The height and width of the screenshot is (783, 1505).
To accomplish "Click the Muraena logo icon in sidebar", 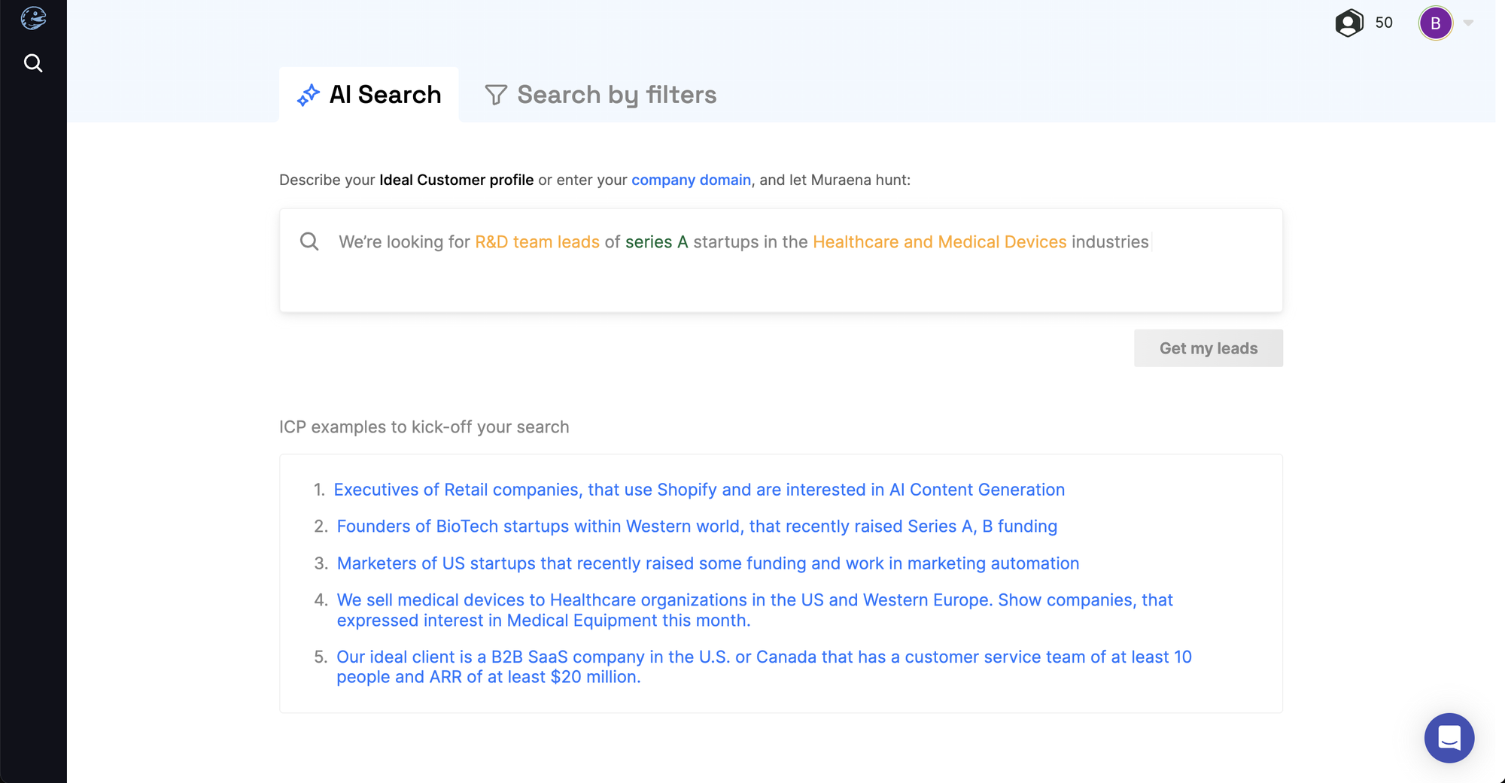I will tap(33, 18).
